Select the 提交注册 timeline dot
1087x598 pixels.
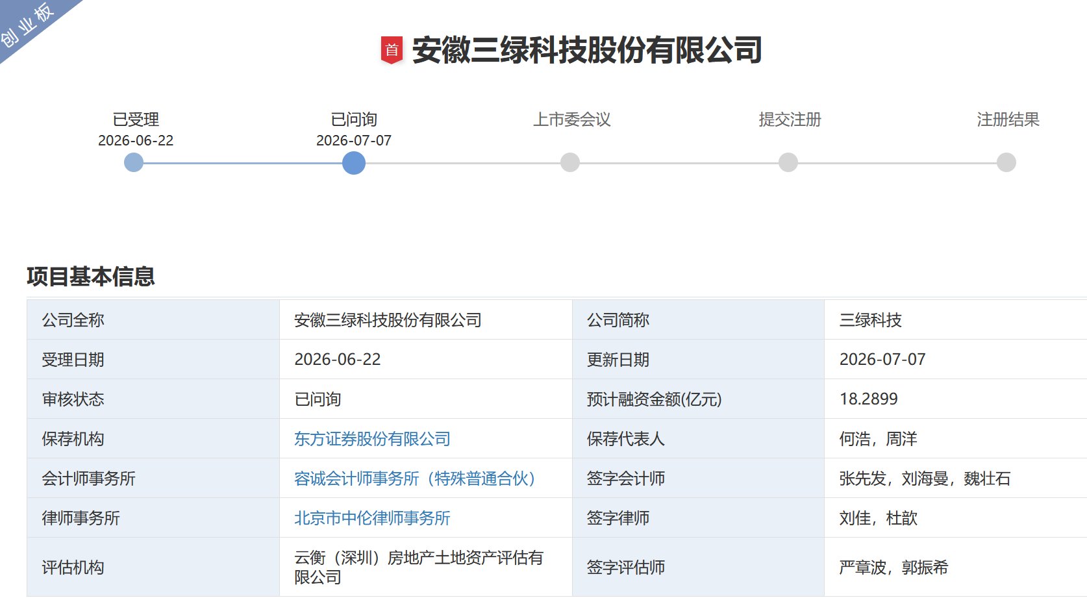(788, 162)
